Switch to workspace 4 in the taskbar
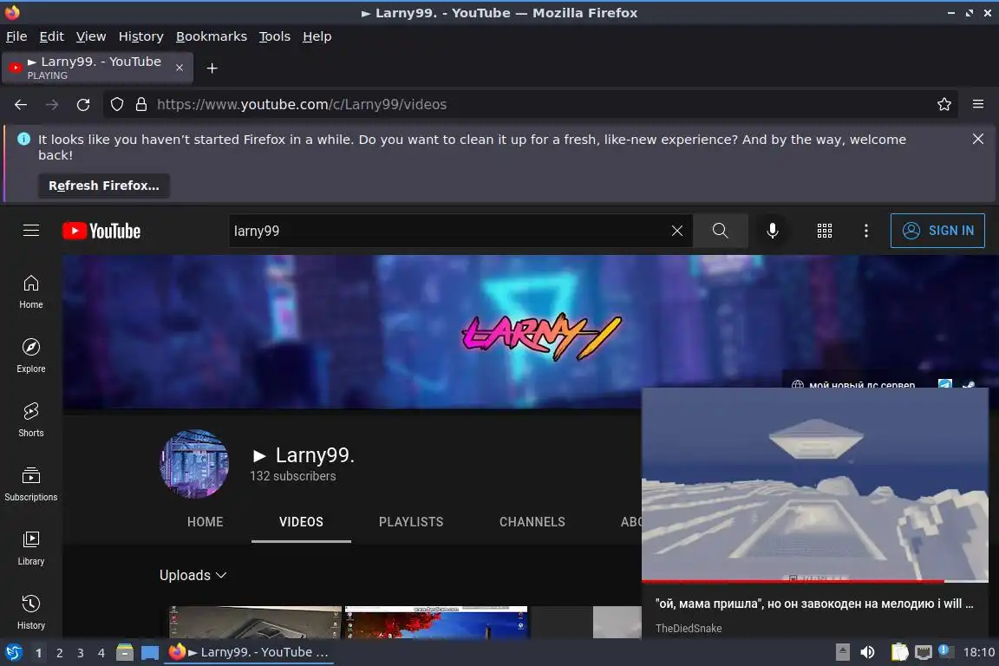The image size is (999, 666). [x=101, y=653]
